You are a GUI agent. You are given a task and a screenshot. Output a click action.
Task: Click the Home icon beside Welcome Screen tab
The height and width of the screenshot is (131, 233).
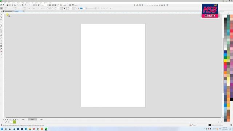click(x=3, y=11)
